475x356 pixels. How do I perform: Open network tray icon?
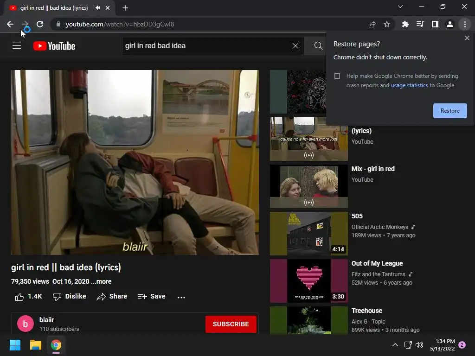click(408, 345)
